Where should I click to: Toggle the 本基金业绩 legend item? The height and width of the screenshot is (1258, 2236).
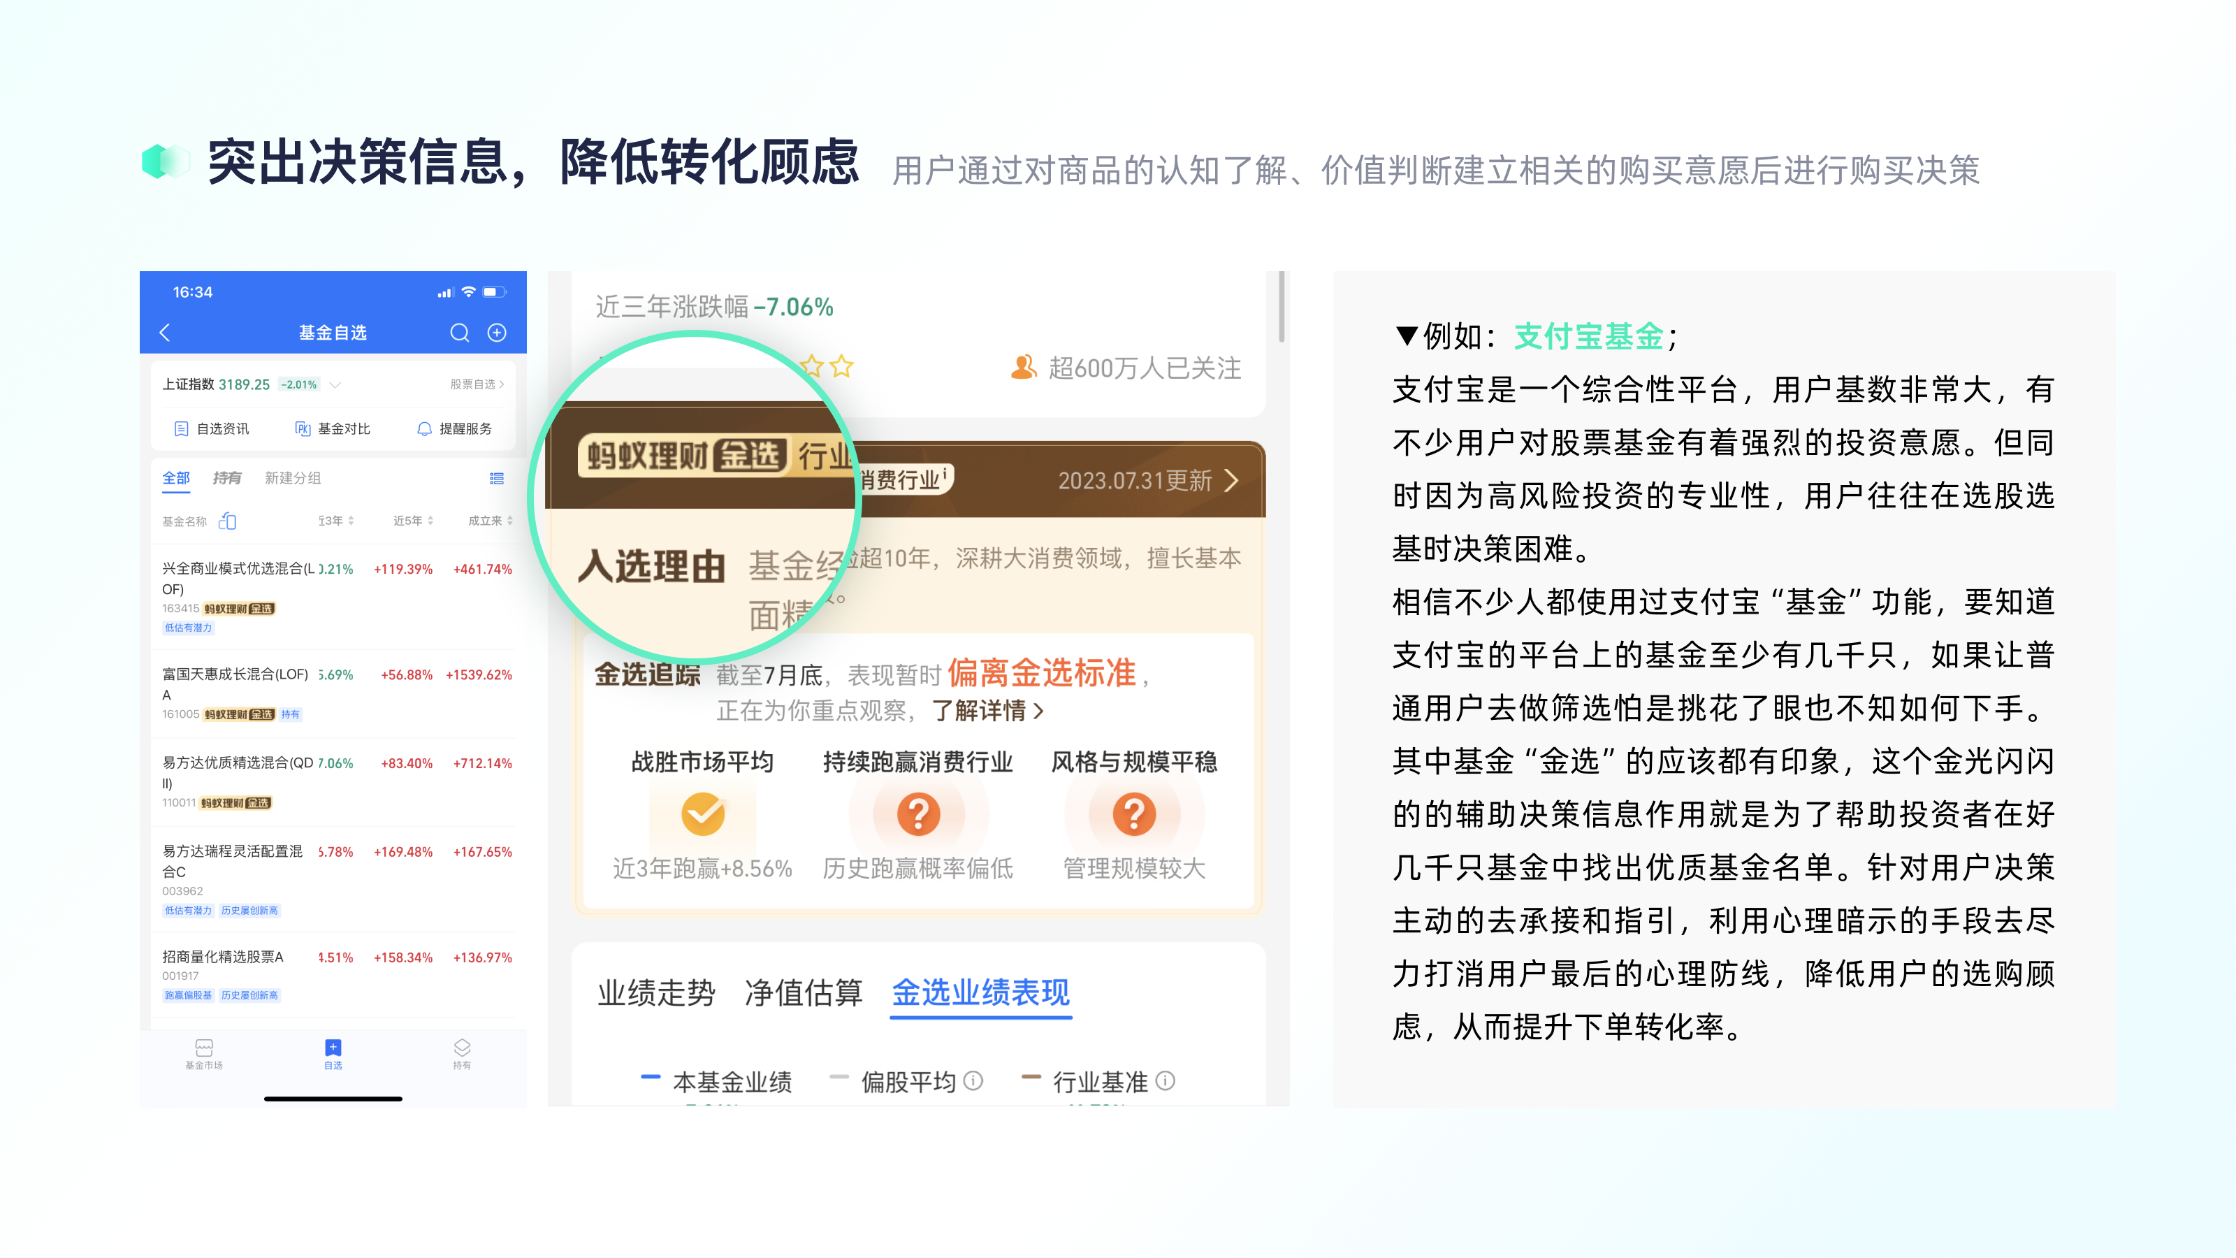tap(717, 1082)
